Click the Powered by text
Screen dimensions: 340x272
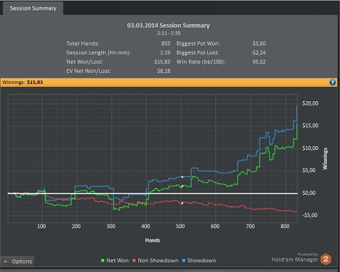tap(308, 254)
